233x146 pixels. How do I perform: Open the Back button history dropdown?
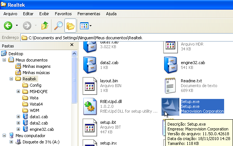[17, 26]
